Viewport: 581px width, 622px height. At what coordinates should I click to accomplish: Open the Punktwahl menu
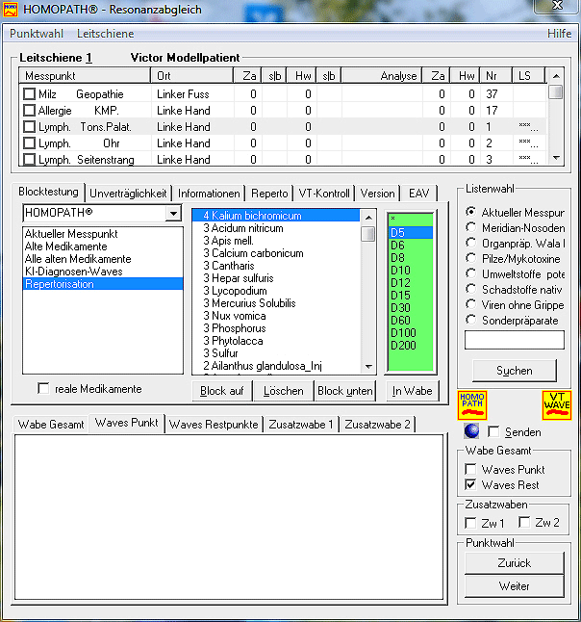point(38,34)
